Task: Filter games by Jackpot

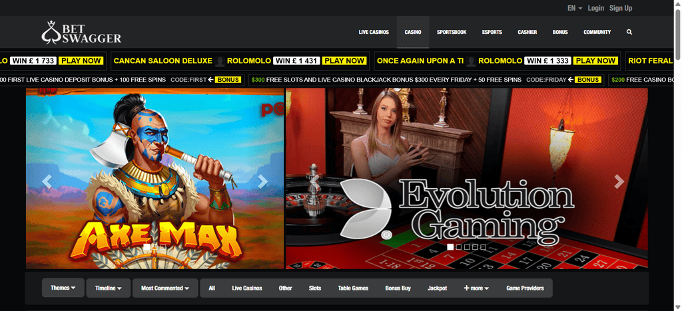Action: [437, 288]
